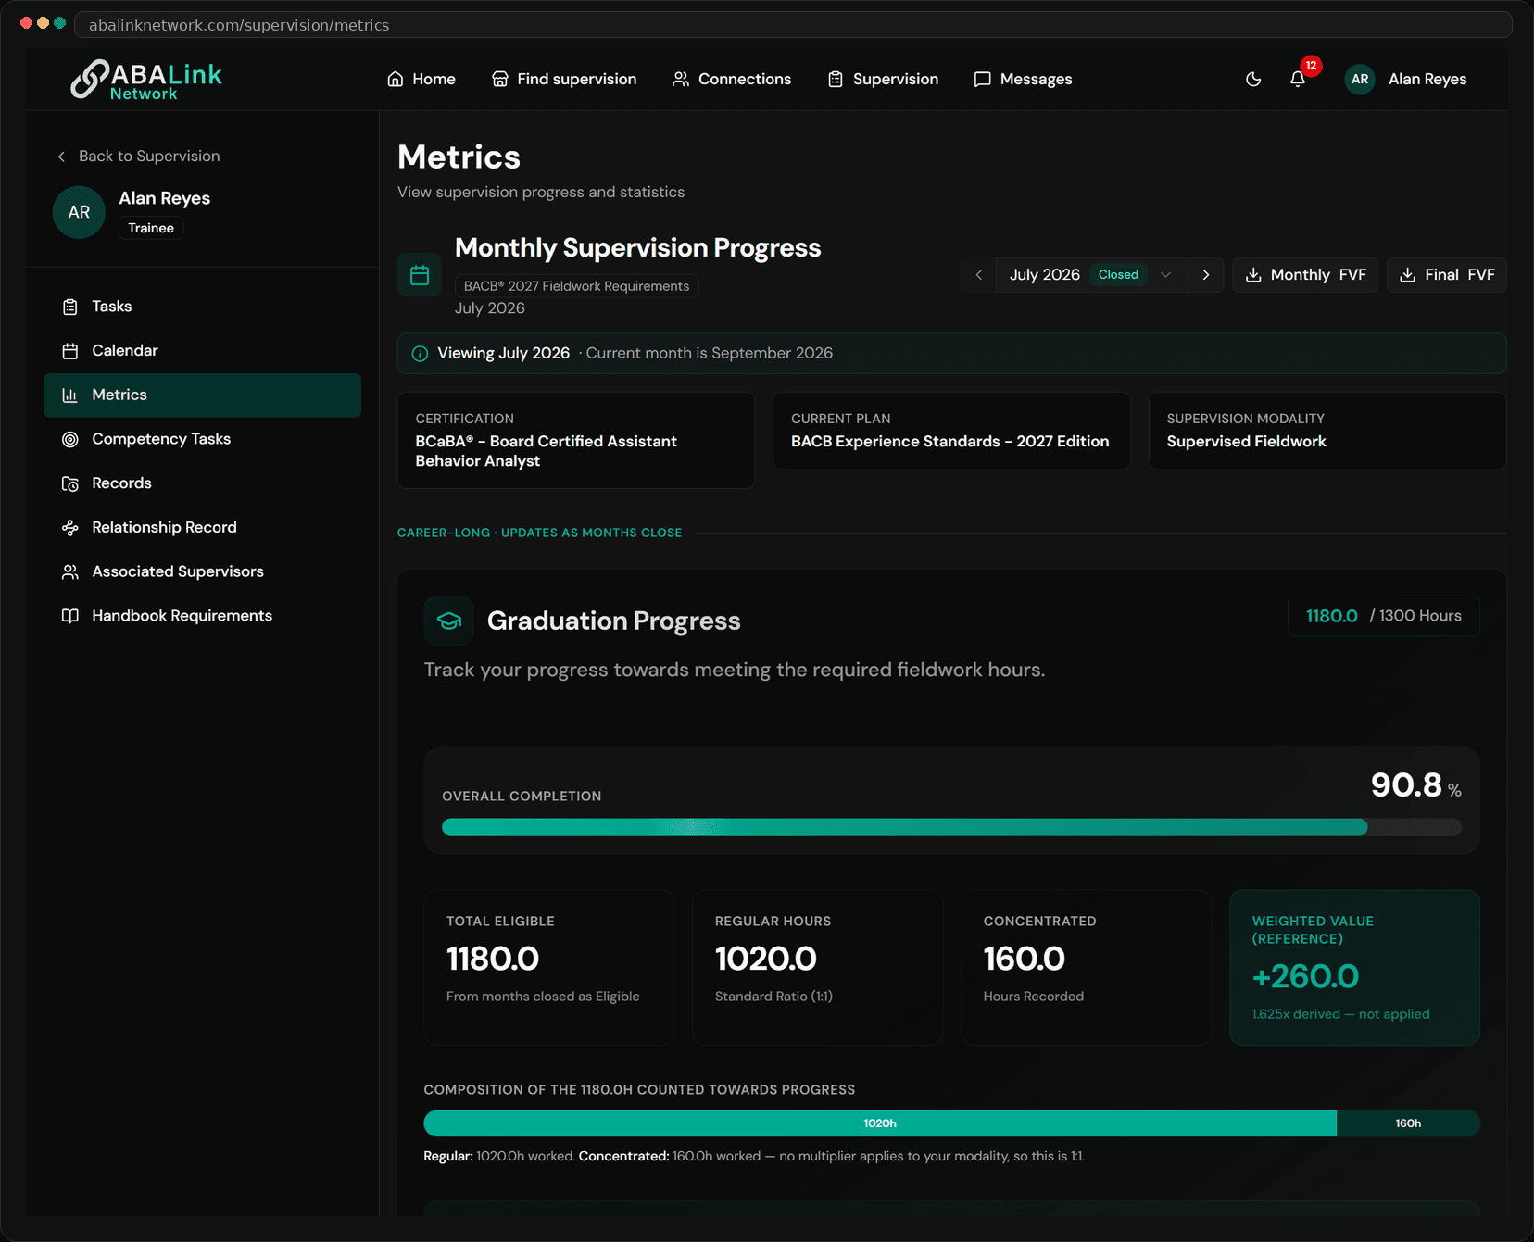Open Handbook Requirements page
This screenshot has height=1242, width=1534.
[x=202, y=616]
